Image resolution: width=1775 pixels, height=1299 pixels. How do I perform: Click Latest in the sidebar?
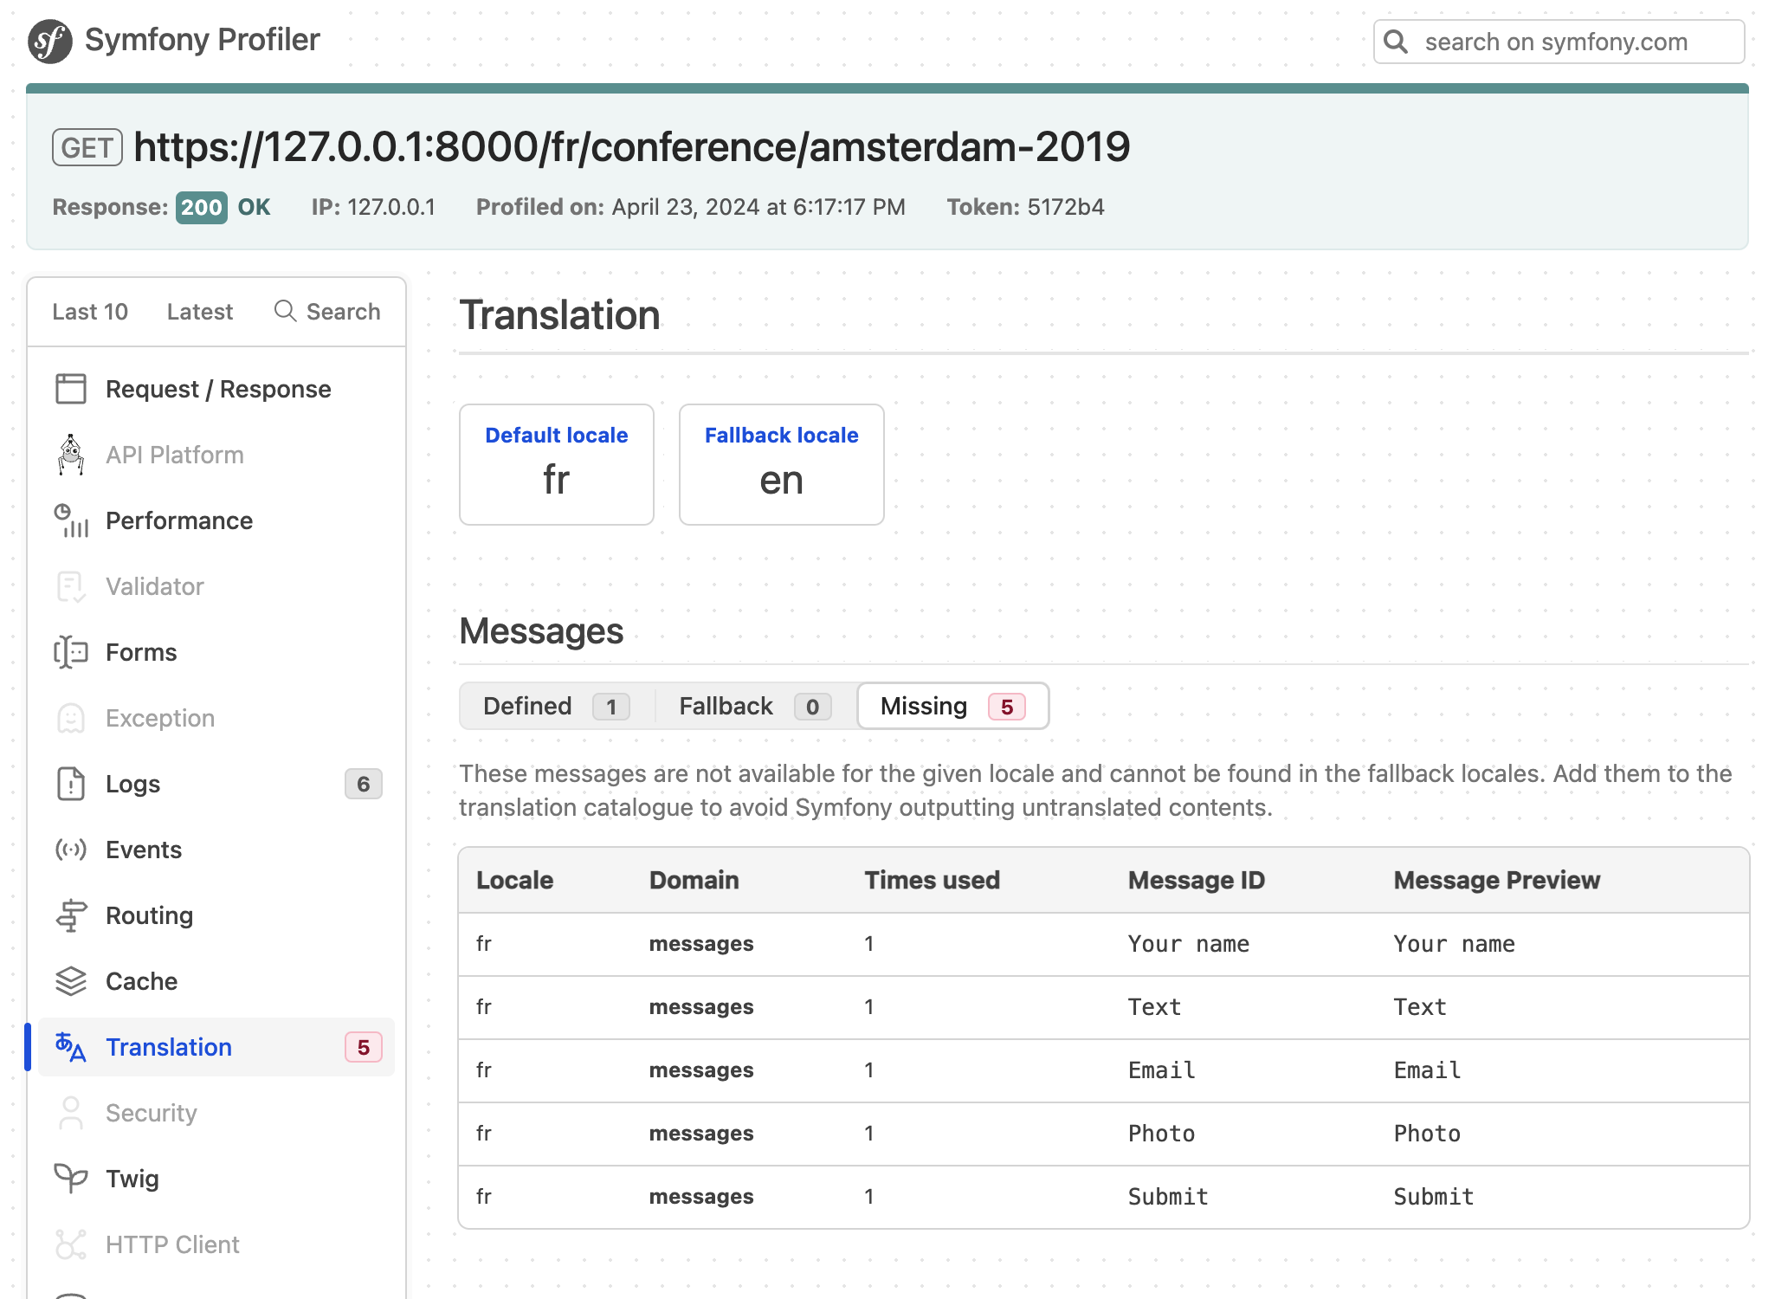coord(199,311)
